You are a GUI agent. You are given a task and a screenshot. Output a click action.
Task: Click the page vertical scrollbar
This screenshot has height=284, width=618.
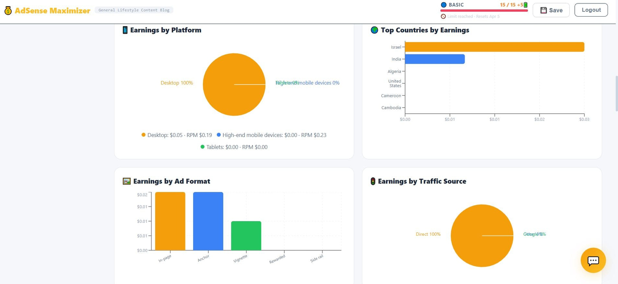tap(616, 94)
